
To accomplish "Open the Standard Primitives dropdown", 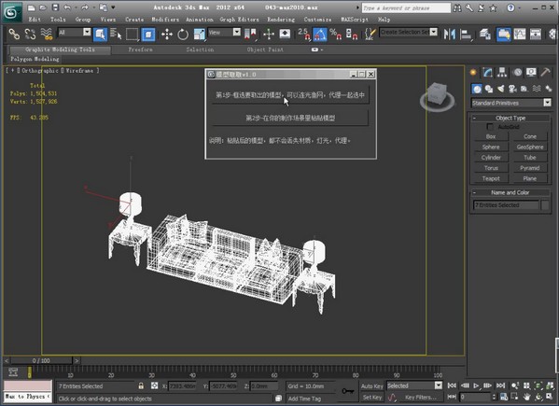I will pos(510,103).
